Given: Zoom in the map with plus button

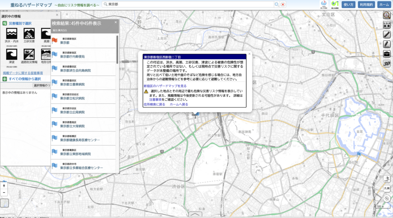Looking at the screenshot, I should [4, 186].
